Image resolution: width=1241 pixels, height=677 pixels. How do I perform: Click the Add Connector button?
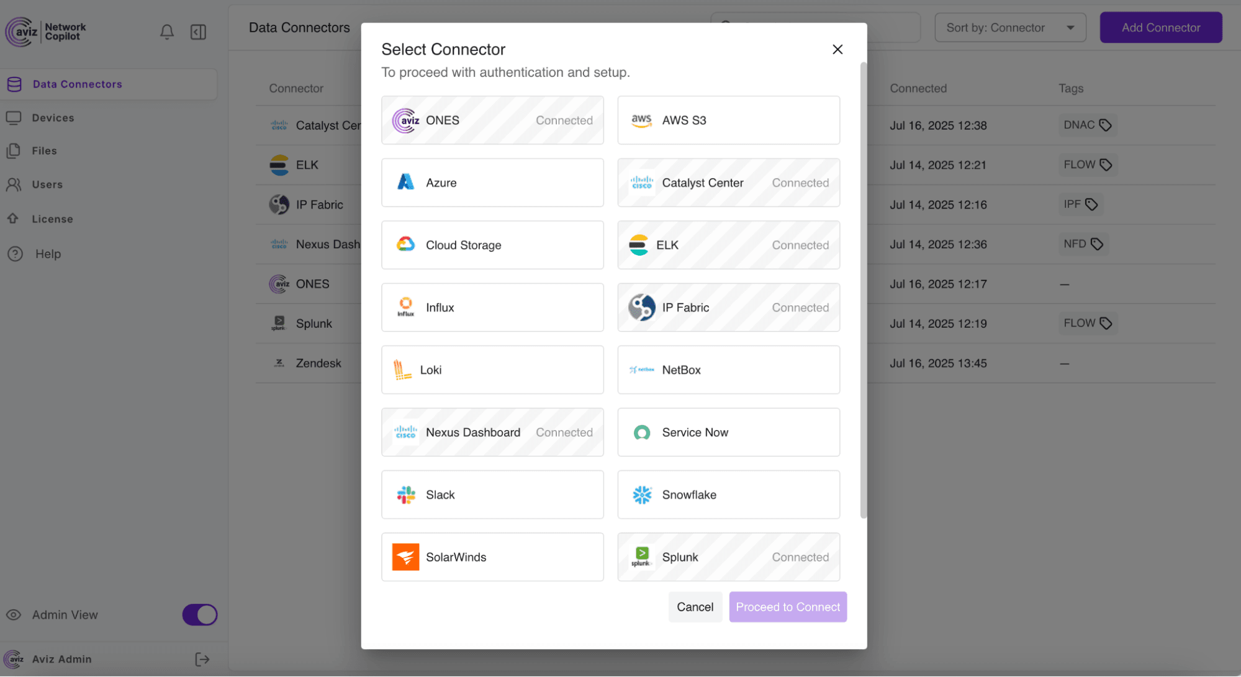[x=1160, y=27]
